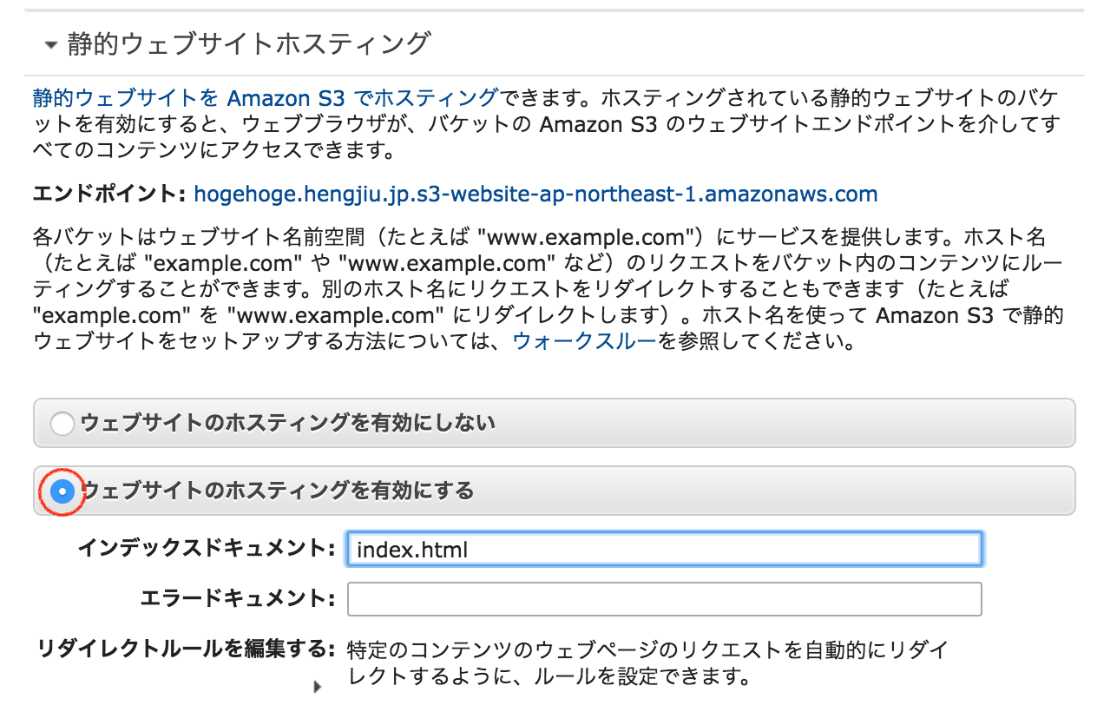This screenshot has height=712, width=1097.
Task: Expand the redirect rules disclosure triangle
Action: pos(317,687)
